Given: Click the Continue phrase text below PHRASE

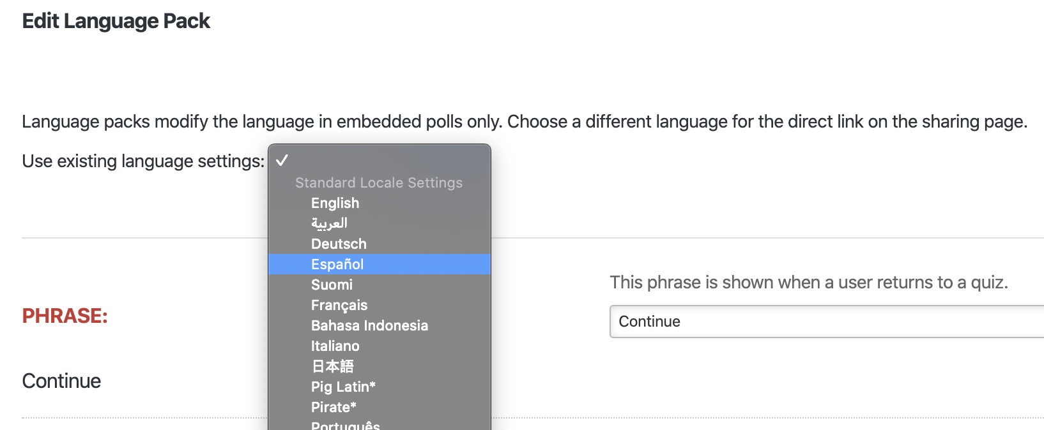Looking at the screenshot, I should click(61, 381).
